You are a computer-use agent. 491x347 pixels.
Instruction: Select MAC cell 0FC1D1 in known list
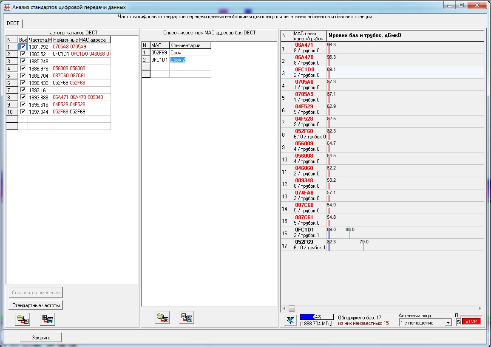[x=160, y=60]
